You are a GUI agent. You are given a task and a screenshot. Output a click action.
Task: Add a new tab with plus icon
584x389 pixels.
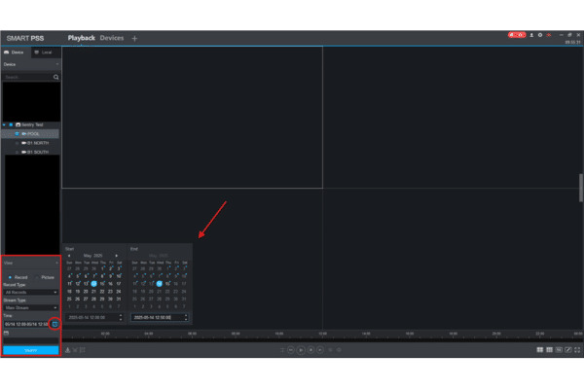coord(134,38)
